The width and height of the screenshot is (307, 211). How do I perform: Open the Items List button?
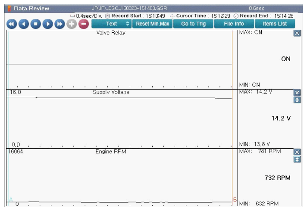275,24
